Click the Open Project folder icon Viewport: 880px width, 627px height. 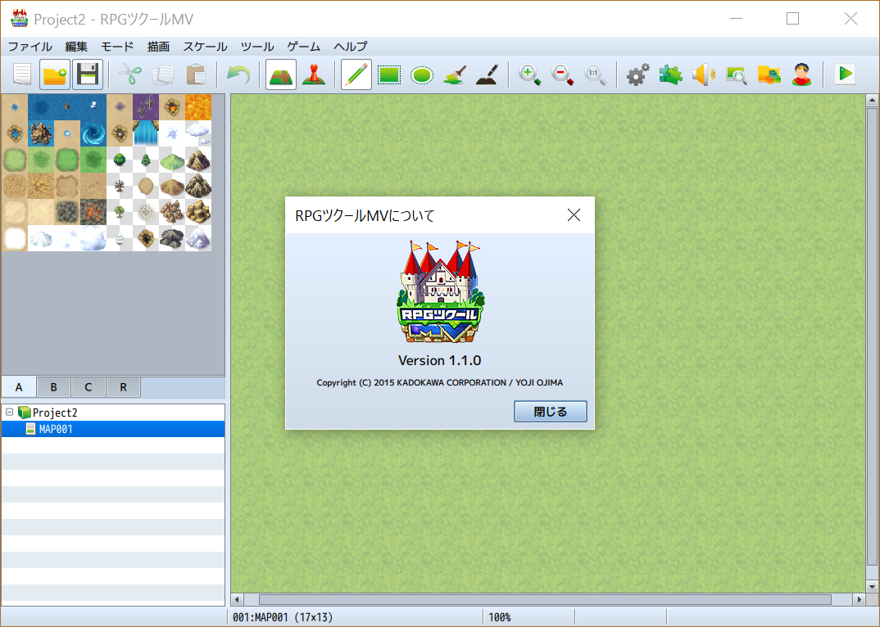(x=55, y=74)
